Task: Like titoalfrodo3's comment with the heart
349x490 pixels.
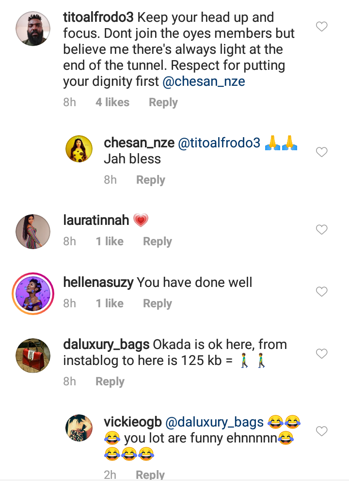Action: point(322,27)
